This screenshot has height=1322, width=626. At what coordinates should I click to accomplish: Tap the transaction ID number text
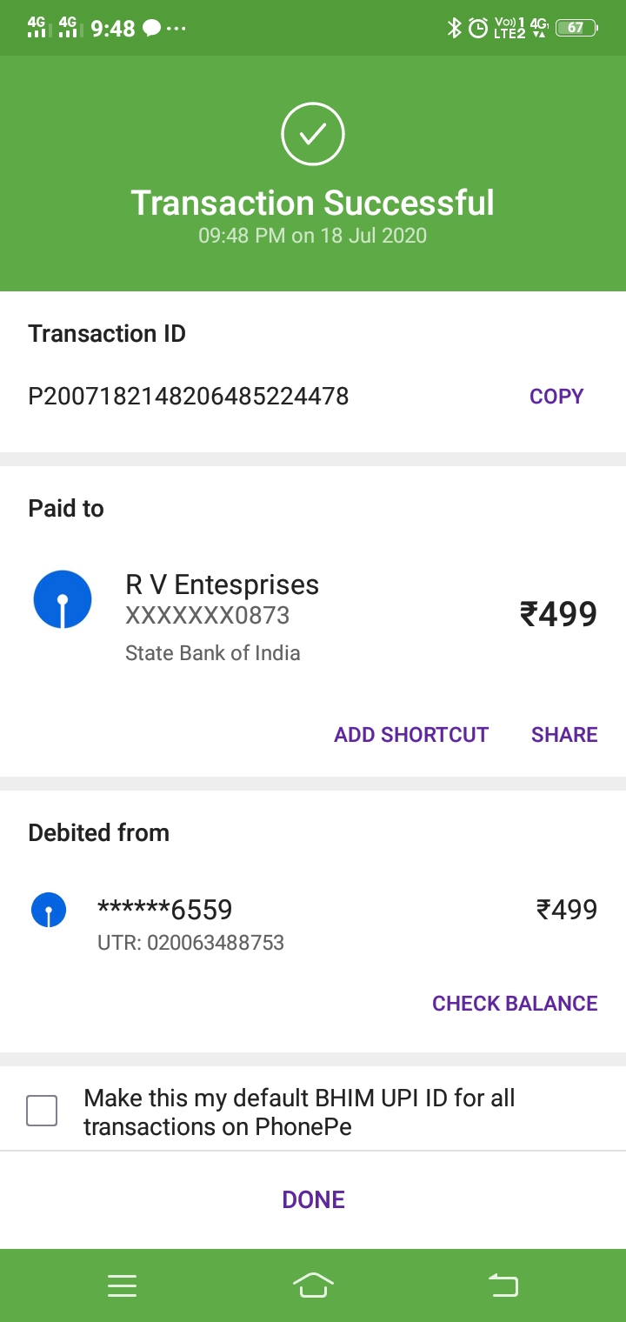click(189, 397)
